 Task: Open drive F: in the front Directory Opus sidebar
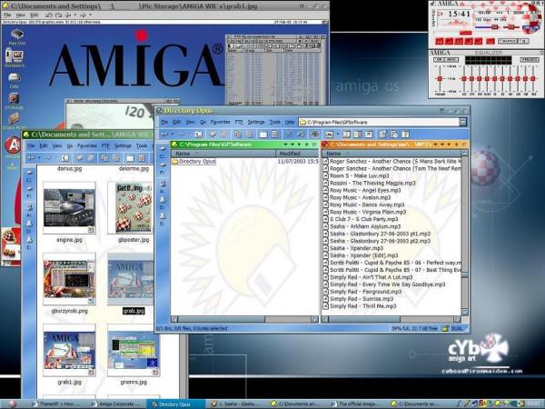[x=163, y=168]
